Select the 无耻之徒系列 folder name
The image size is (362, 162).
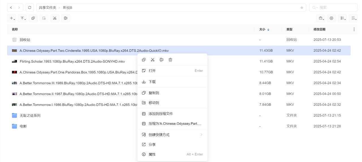[x=30, y=115]
